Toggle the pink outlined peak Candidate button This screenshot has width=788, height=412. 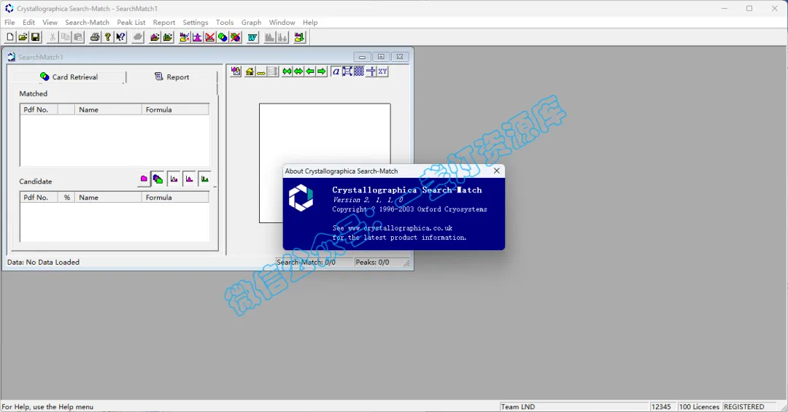174,179
